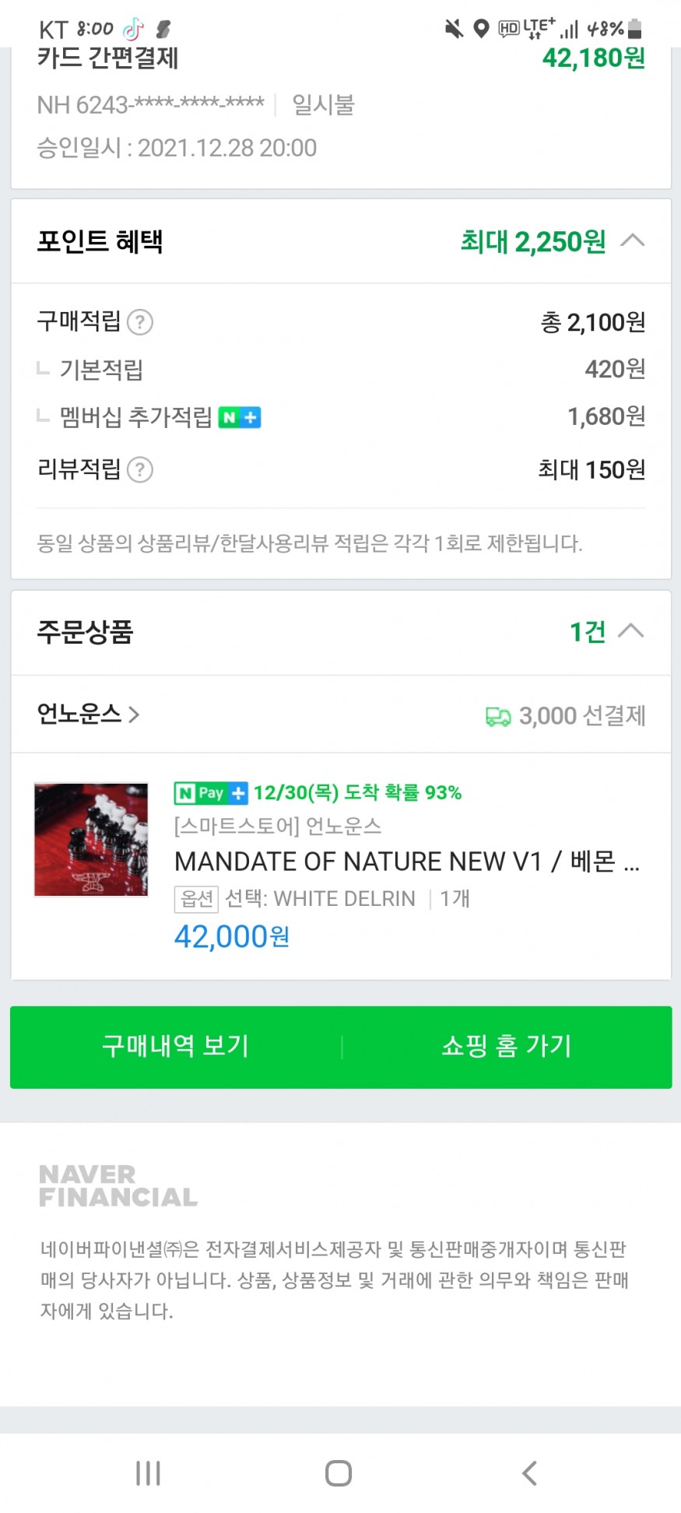This screenshot has height=1513, width=681.
Task: Open the 언노운스 store page
Action: click(x=88, y=714)
